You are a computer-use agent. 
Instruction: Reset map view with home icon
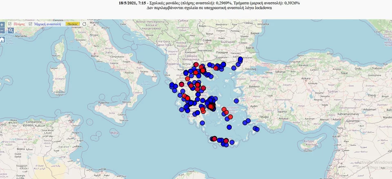[2, 39]
